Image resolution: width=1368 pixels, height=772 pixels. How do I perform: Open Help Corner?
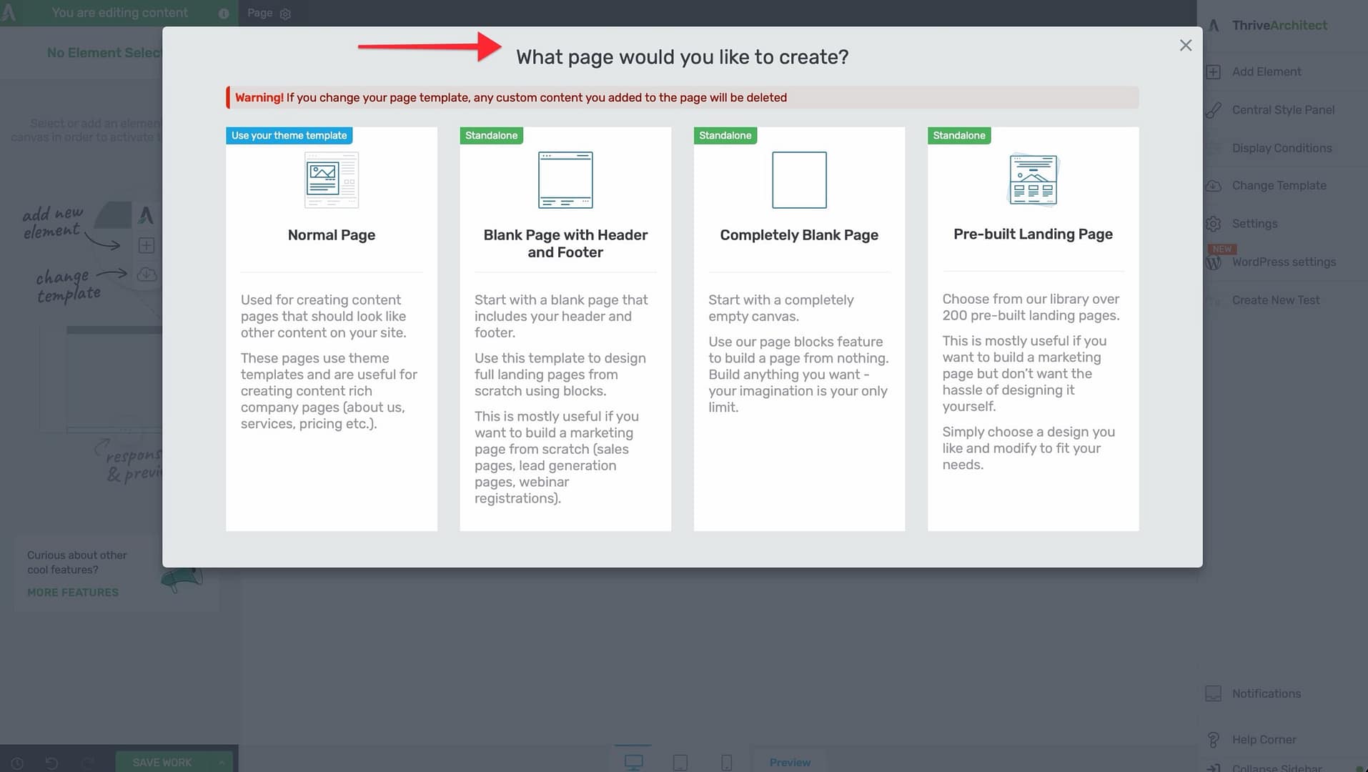pos(1263,740)
